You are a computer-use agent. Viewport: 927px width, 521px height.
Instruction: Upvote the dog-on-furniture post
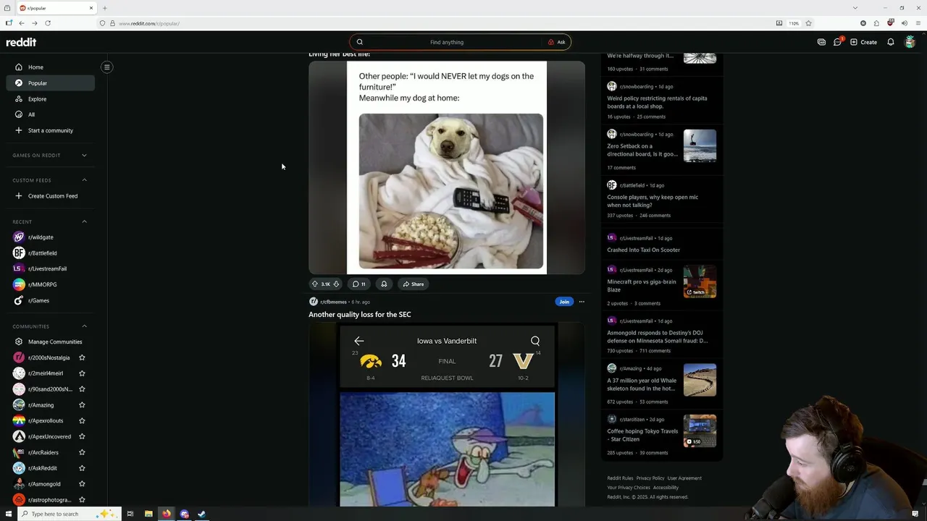tap(315, 284)
